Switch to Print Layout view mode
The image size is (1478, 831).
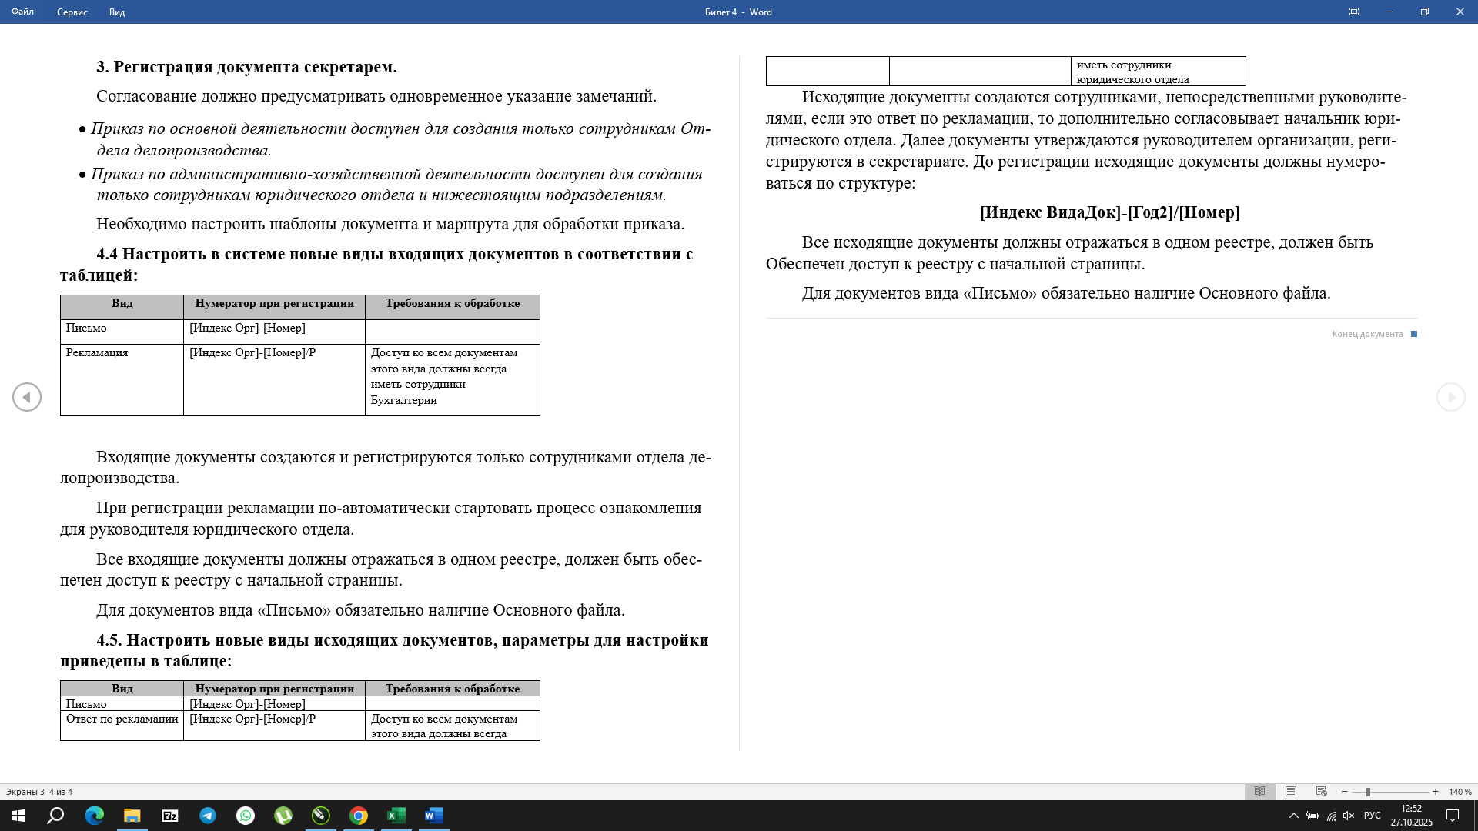[x=1290, y=791]
